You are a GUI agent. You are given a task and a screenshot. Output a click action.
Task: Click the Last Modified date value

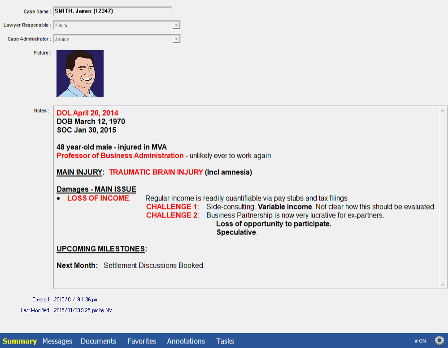(83, 310)
